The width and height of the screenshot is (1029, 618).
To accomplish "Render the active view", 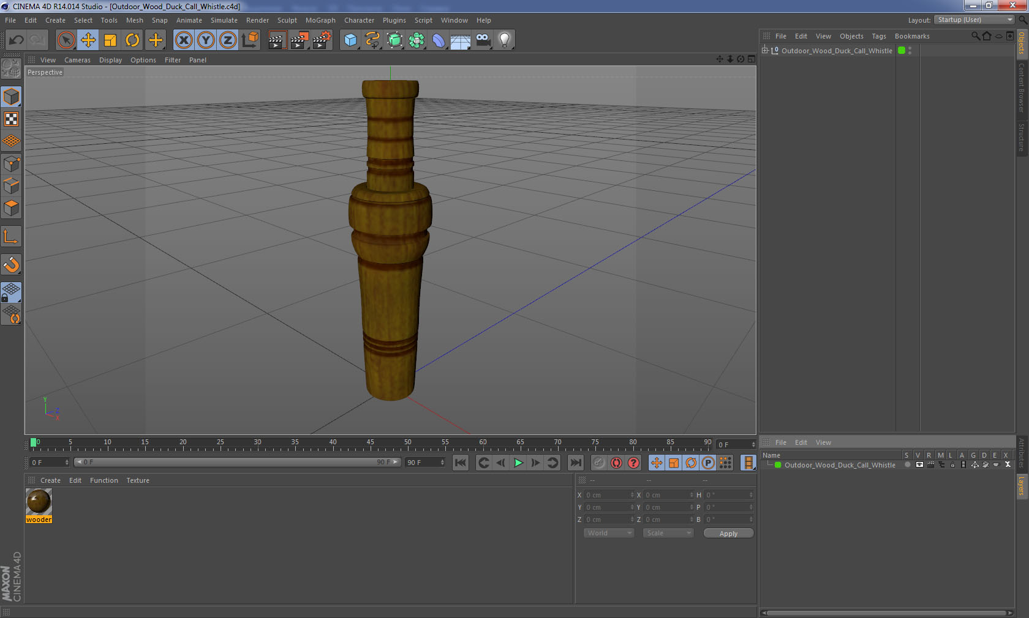I will point(277,40).
